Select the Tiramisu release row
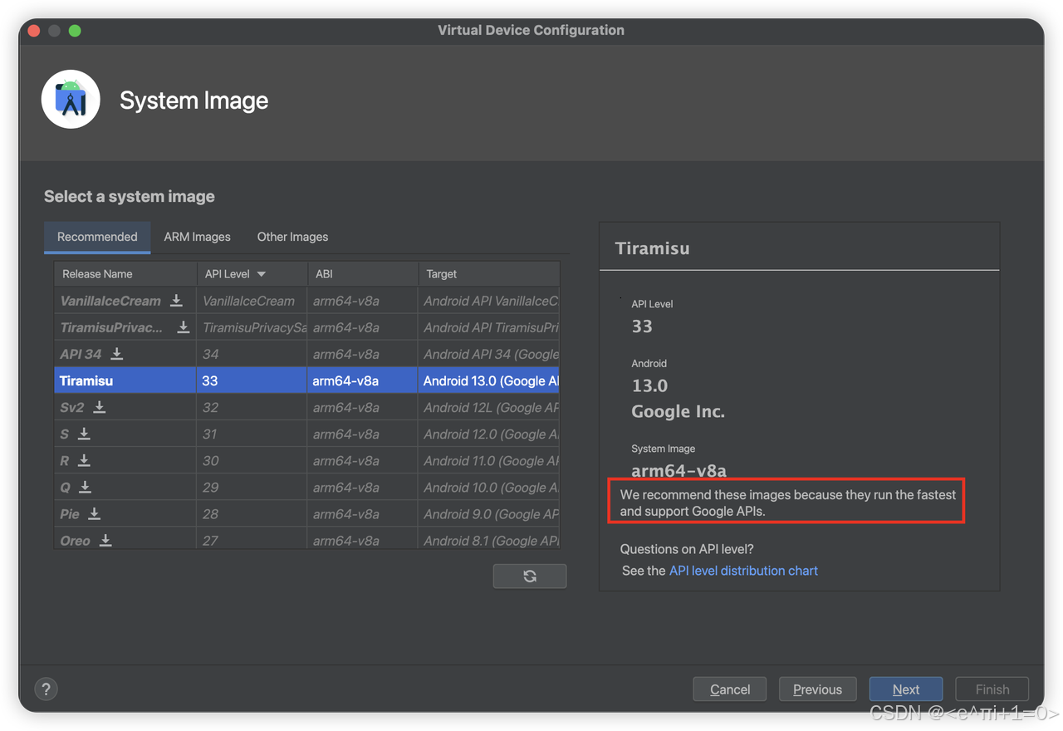 [307, 380]
